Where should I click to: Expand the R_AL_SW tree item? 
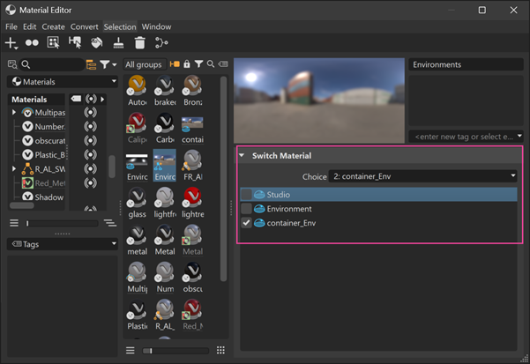[14, 168]
